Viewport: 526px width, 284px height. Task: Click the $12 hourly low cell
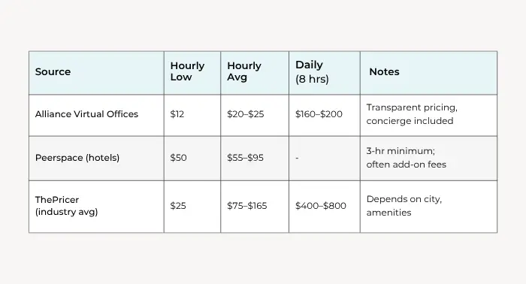[192, 116]
